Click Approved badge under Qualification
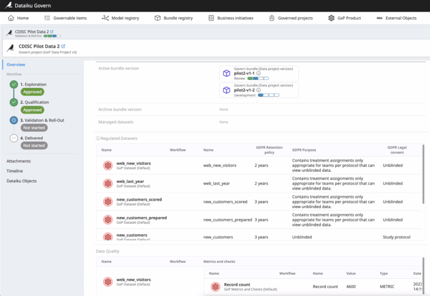This screenshot has width=430, height=296. [x=32, y=110]
